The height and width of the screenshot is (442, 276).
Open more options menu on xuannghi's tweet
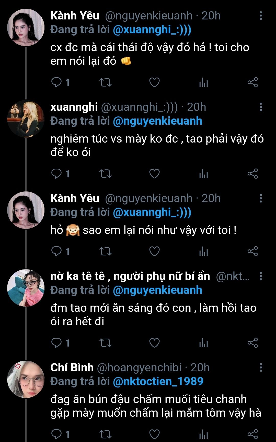(x=261, y=107)
